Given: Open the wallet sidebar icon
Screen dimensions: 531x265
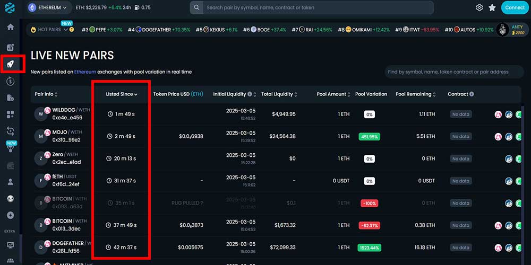Looking at the screenshot, I should (x=11, y=165).
